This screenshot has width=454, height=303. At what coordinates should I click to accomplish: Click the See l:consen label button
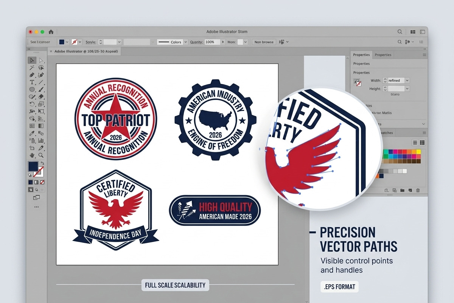click(x=40, y=42)
